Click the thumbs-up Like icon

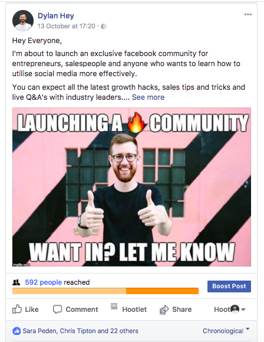[x=17, y=309]
